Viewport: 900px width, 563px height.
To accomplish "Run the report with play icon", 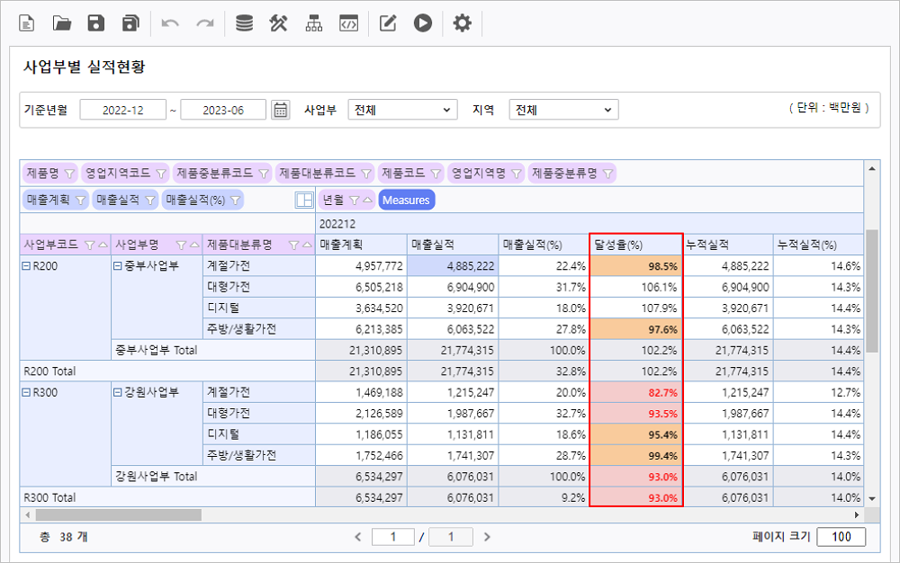I will point(423,23).
